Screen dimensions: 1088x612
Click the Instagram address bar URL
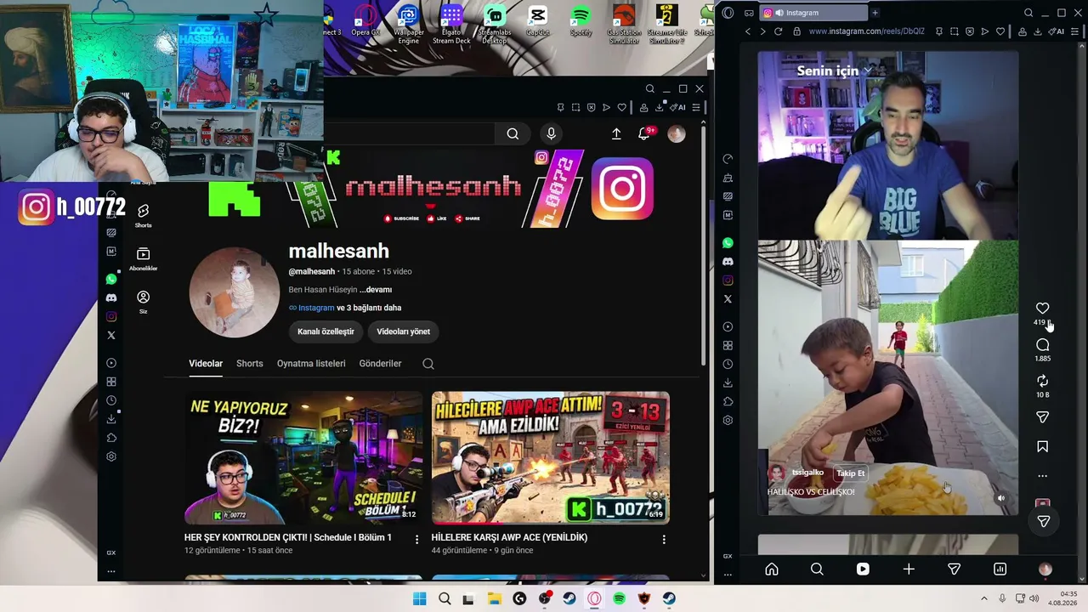click(866, 31)
